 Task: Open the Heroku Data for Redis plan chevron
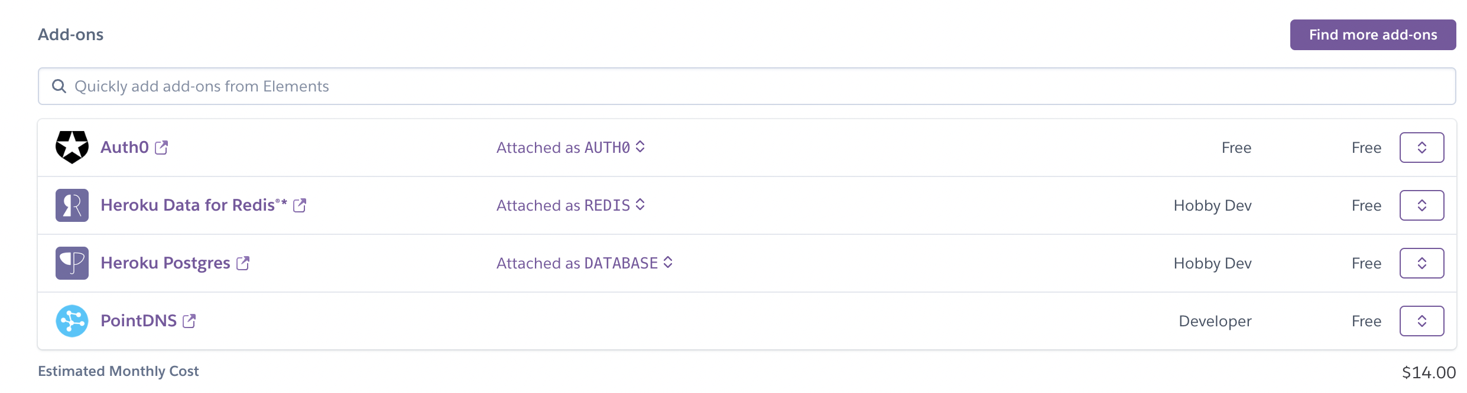click(1421, 205)
